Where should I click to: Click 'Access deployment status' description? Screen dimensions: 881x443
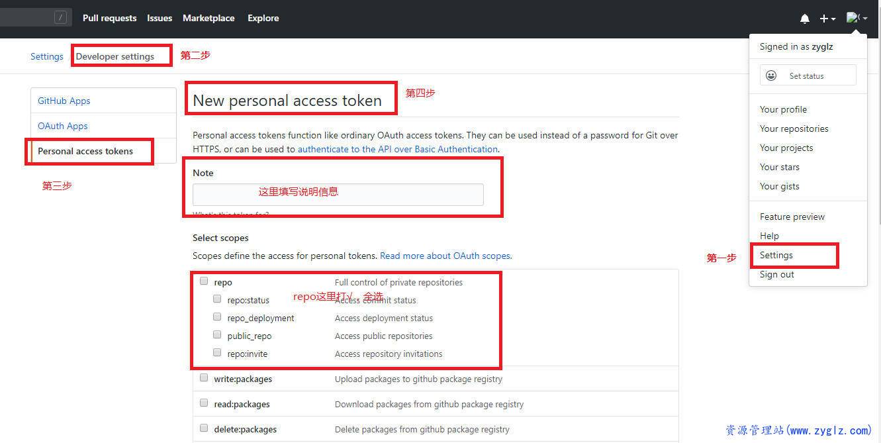(x=384, y=318)
